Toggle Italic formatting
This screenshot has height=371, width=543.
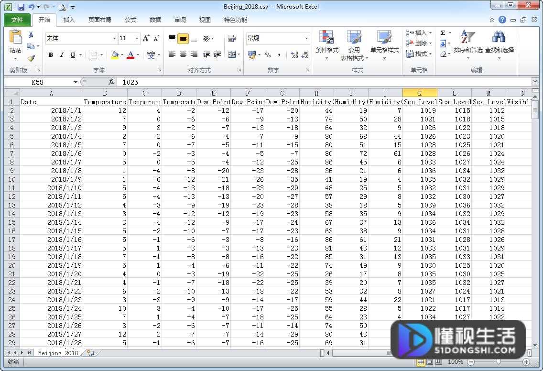(x=62, y=55)
